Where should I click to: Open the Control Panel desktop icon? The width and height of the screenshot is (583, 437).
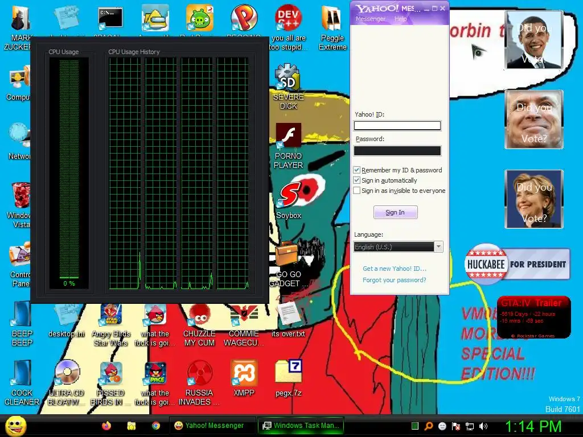[20, 254]
